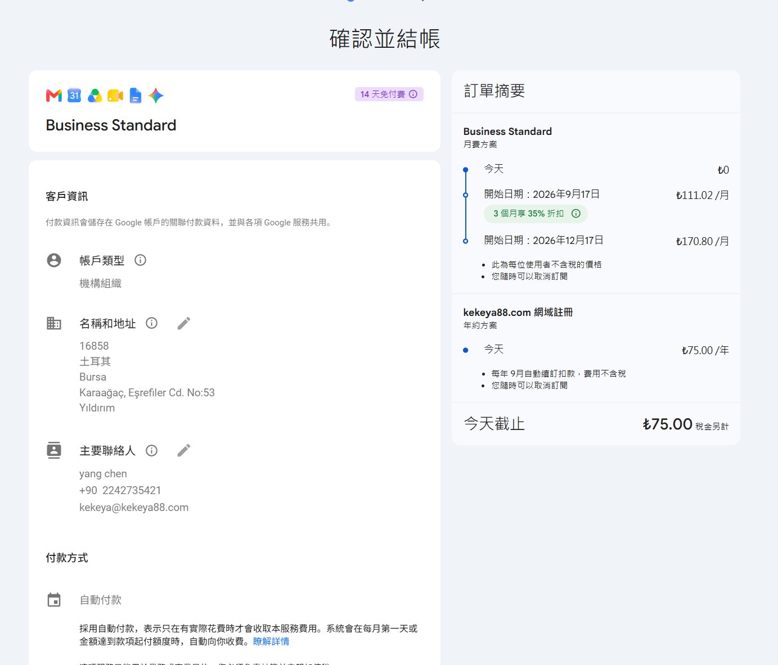This screenshot has width=778, height=665.
Task: Click the Business Standard plan title
Action: [x=111, y=125]
